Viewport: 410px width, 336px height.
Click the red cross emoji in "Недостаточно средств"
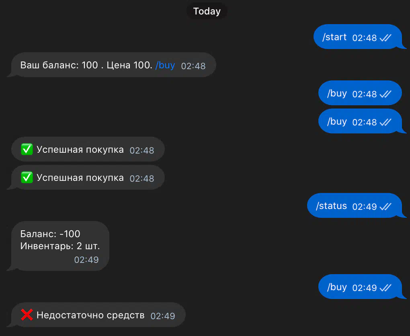pyautogui.click(x=27, y=315)
